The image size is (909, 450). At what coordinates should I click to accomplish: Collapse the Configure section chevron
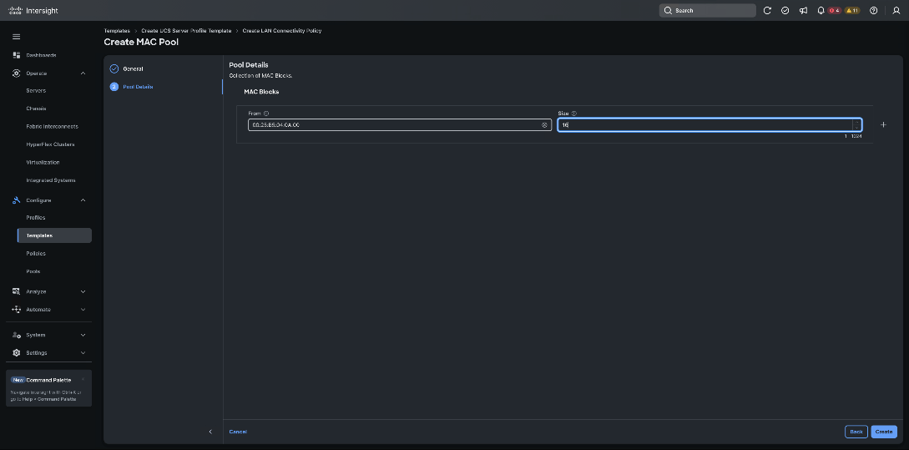tap(83, 200)
